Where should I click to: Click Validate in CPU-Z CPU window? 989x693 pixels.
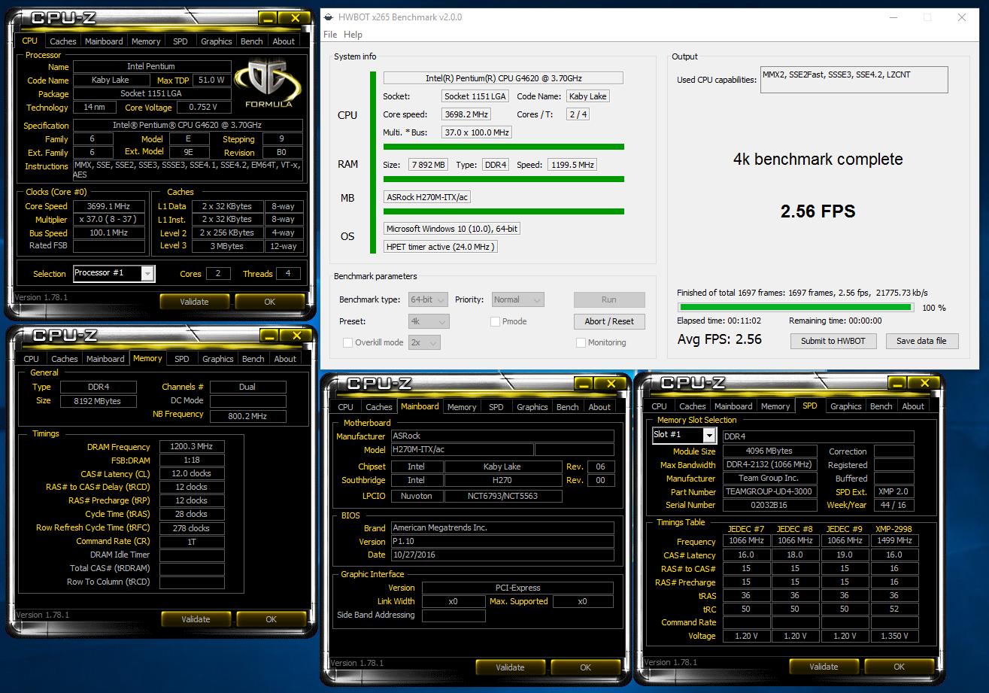coord(195,302)
